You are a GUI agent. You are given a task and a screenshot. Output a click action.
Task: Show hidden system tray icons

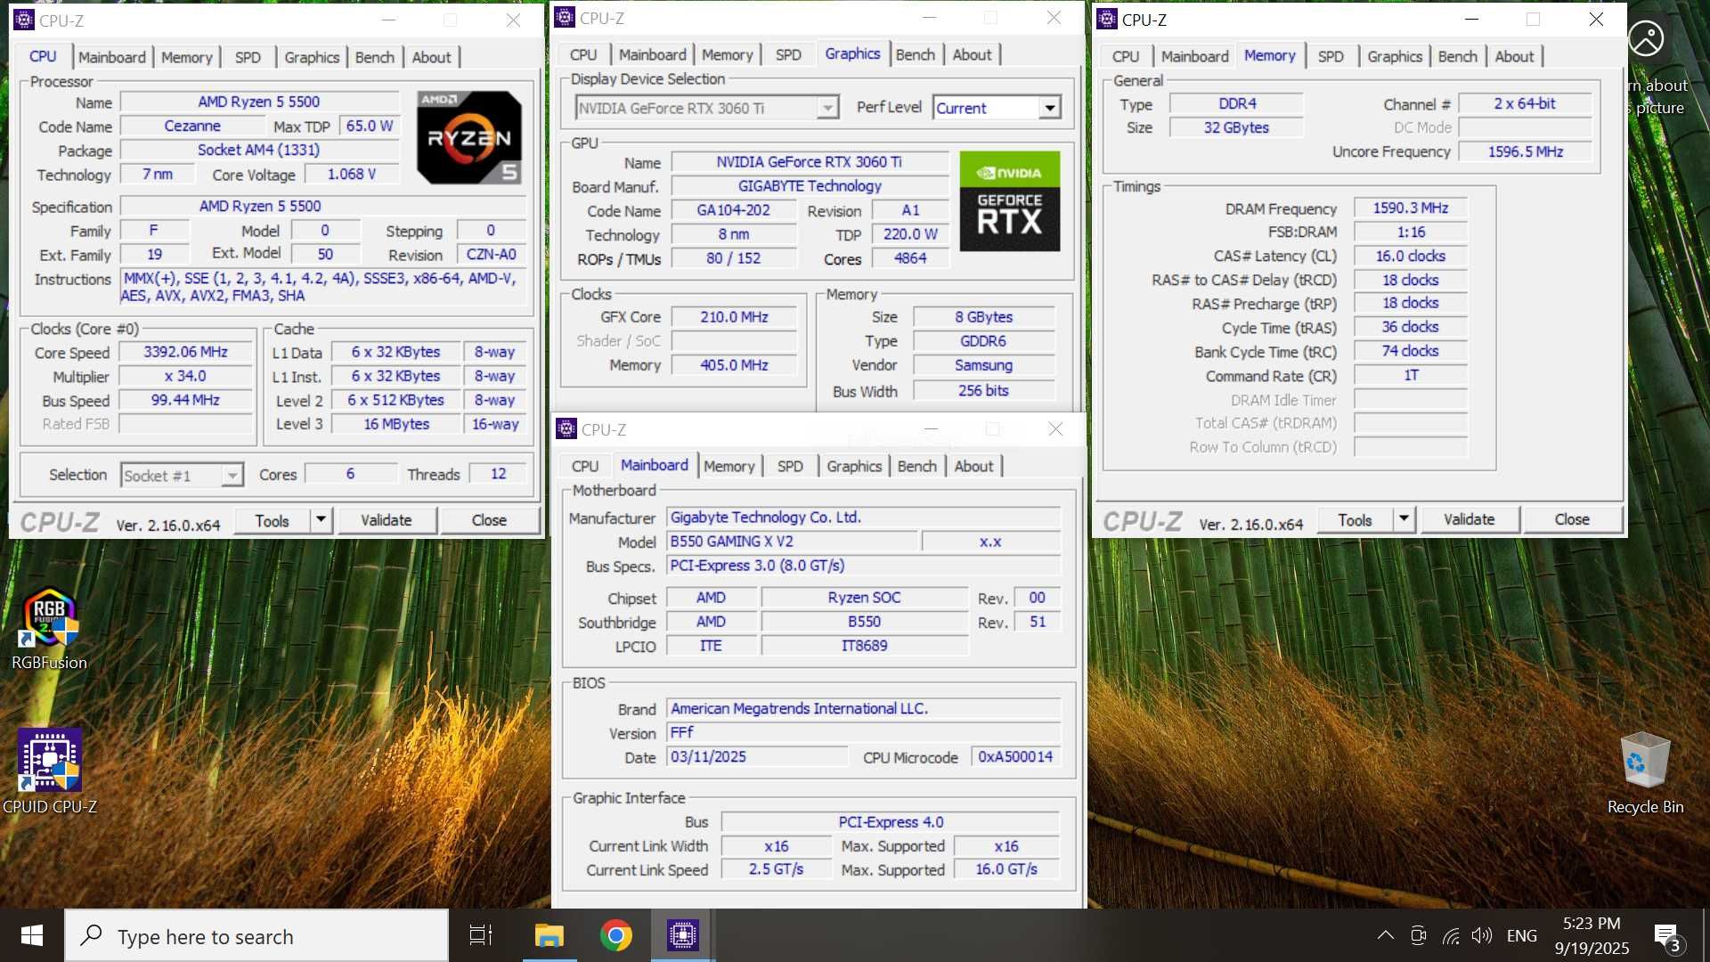(1385, 935)
